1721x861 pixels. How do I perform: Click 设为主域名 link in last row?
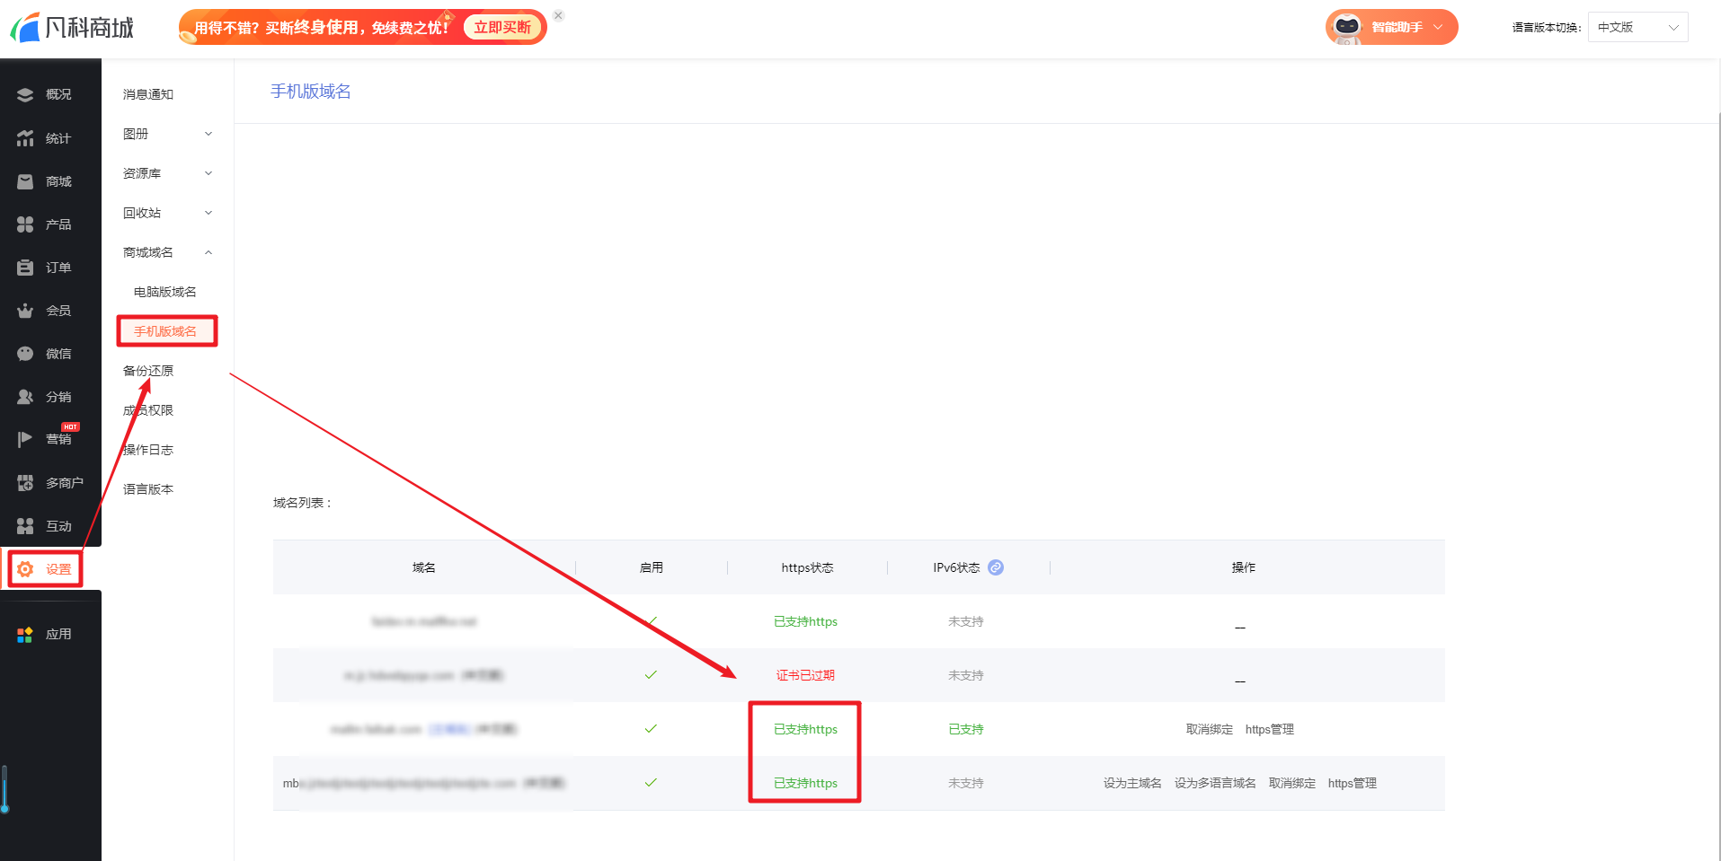click(x=1131, y=783)
